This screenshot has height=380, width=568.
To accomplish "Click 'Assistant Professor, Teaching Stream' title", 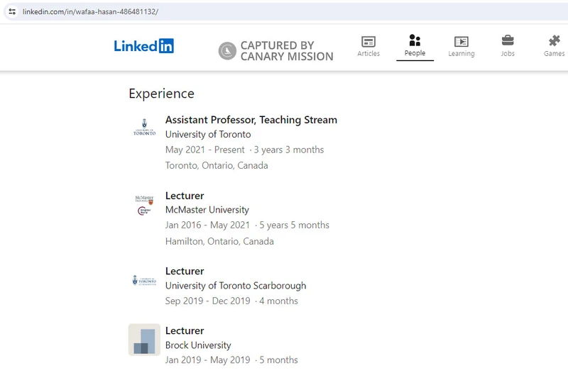I will click(x=251, y=120).
